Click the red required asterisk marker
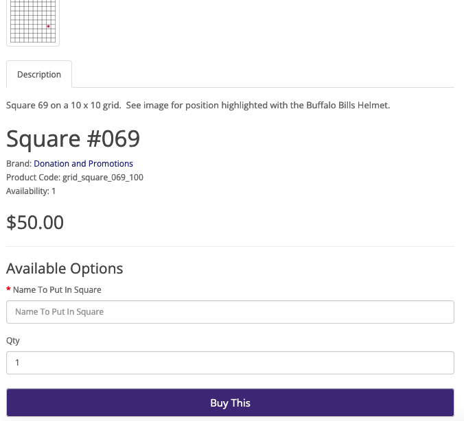Image resolution: width=464 pixels, height=421 pixels. tap(8, 290)
